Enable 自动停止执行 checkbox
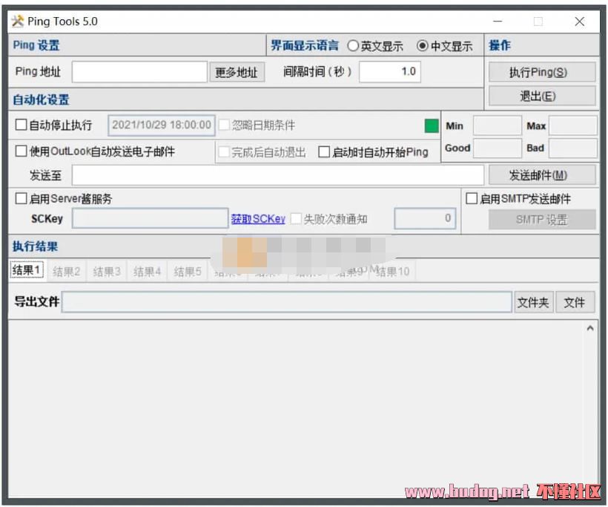Screen dimensions: 608x507 click(22, 125)
